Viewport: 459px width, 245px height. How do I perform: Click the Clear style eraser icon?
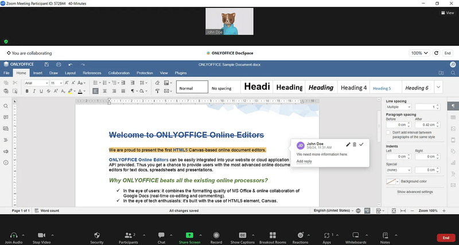(x=157, y=83)
